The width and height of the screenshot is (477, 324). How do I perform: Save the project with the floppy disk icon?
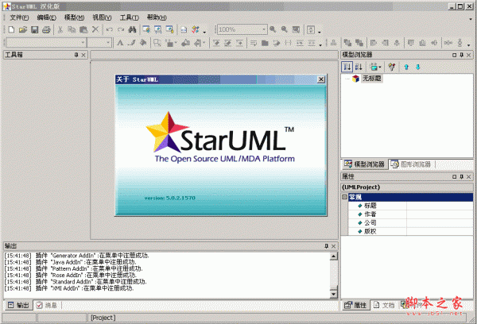34,29
